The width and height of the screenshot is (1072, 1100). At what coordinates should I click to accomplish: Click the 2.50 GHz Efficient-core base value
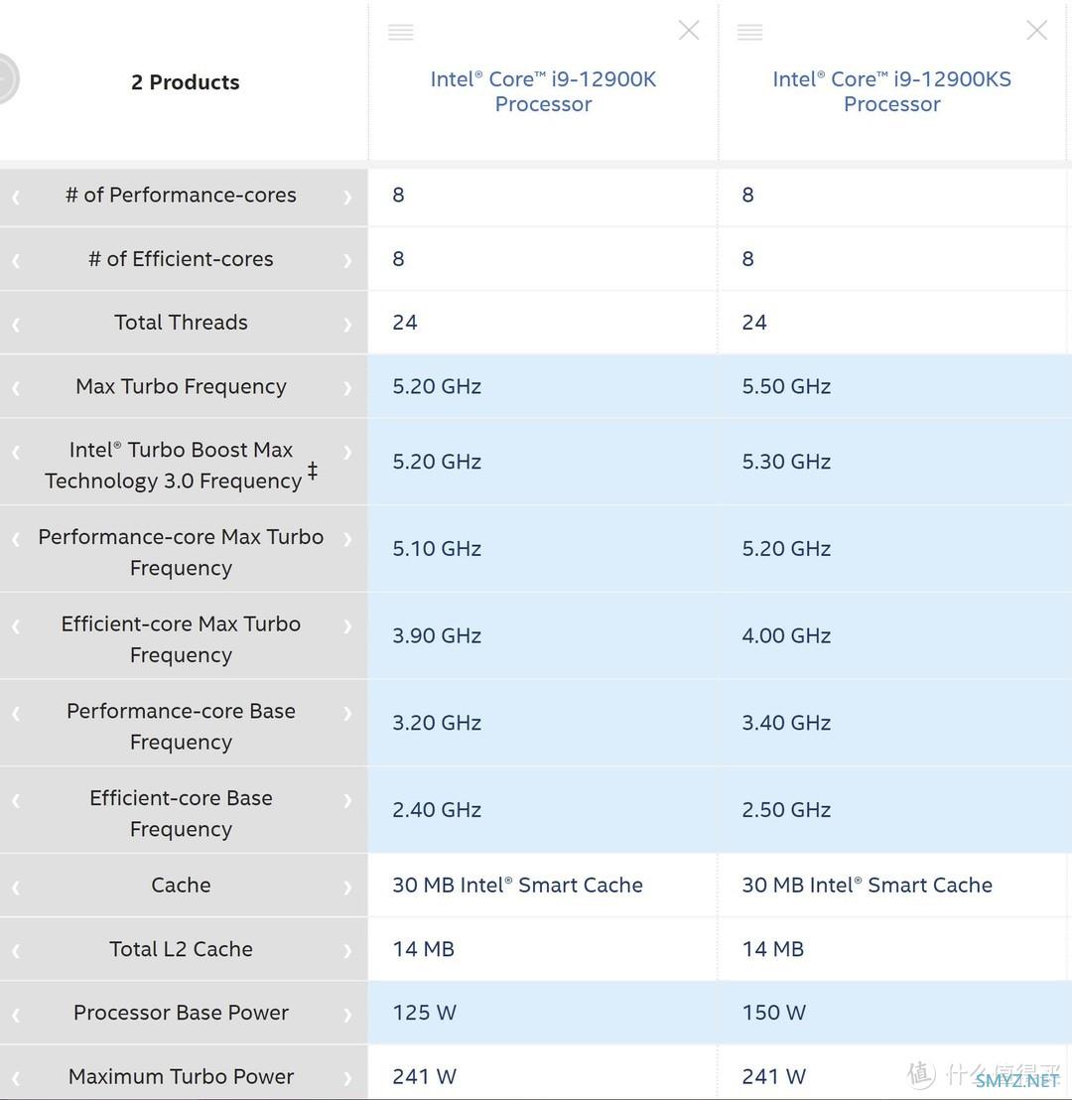coord(786,809)
